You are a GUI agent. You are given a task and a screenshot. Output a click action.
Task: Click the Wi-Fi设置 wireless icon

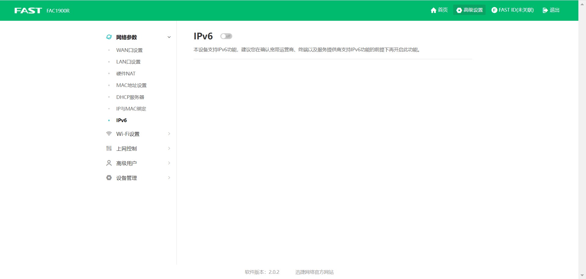[x=109, y=133]
